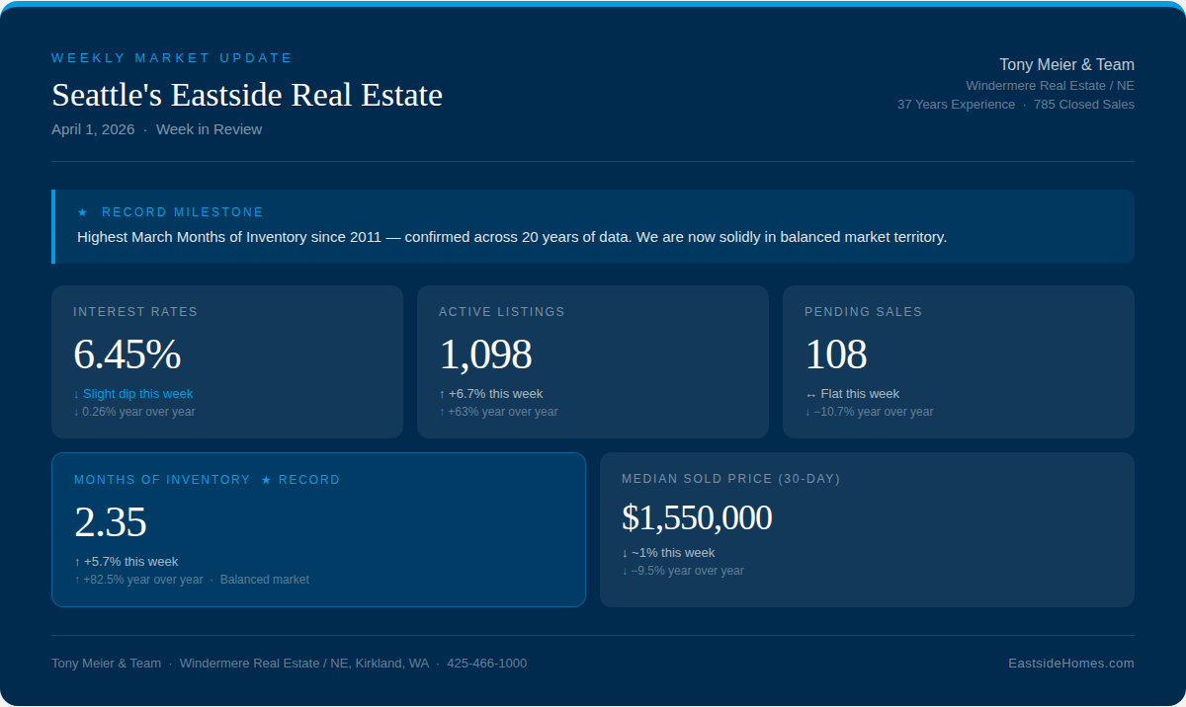Click the 1,098 Active Listings figure
The height and width of the screenshot is (707, 1186).
coord(485,354)
